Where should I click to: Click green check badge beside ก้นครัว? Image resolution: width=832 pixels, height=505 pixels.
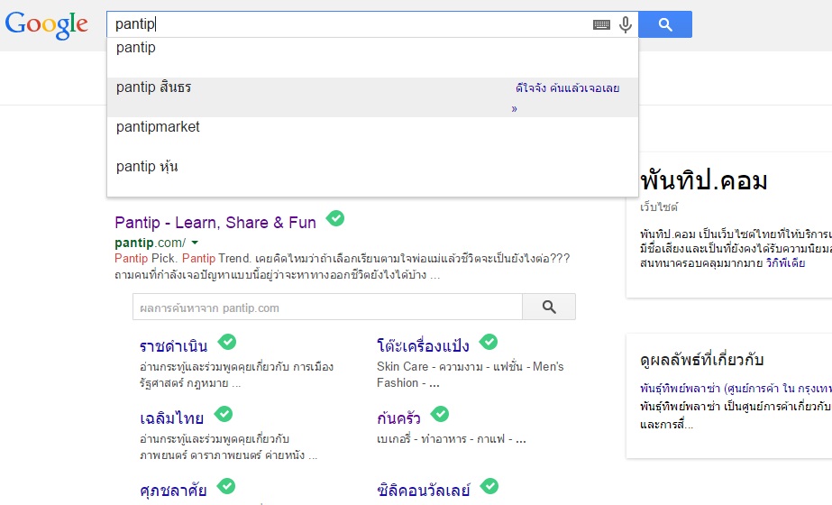point(440,414)
